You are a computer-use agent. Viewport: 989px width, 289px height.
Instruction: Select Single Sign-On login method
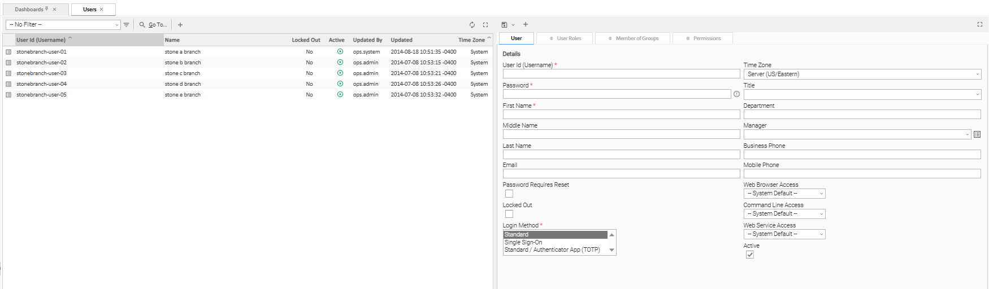[x=523, y=242]
